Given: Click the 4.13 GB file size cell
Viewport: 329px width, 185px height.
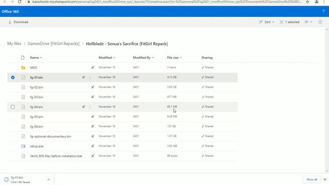Looking at the screenshot, I should tap(172, 77).
